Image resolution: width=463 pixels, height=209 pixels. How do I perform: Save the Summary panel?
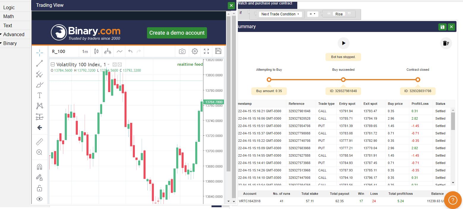(x=442, y=27)
